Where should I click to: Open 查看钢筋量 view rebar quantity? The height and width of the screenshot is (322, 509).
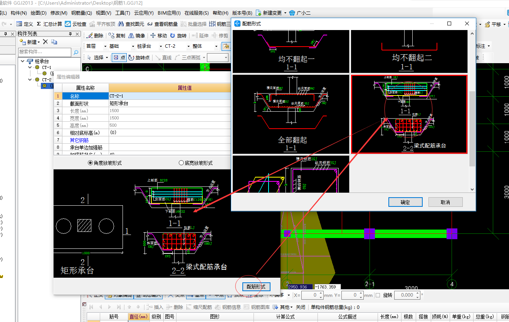pos(162,24)
